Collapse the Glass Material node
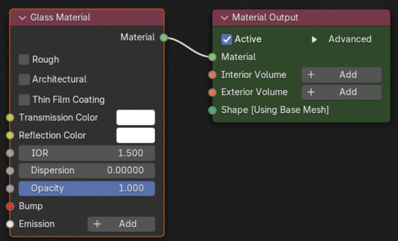 [22, 18]
